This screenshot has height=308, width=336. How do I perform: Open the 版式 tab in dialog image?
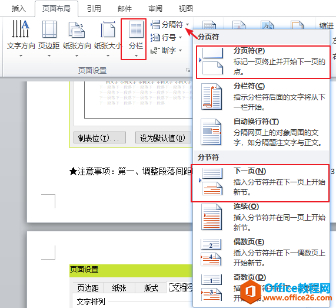pos(151,288)
